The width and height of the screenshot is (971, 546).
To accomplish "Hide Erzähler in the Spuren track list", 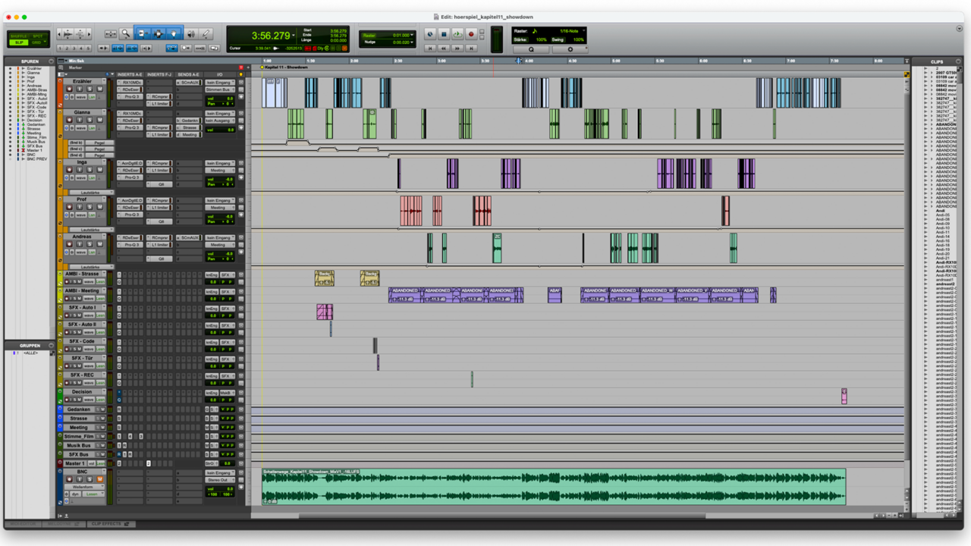I will click(11, 68).
